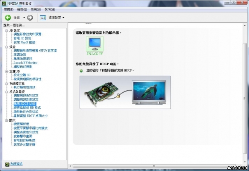
Task: Open 檢視與遊戲的相容性 task
Action: point(28,79)
